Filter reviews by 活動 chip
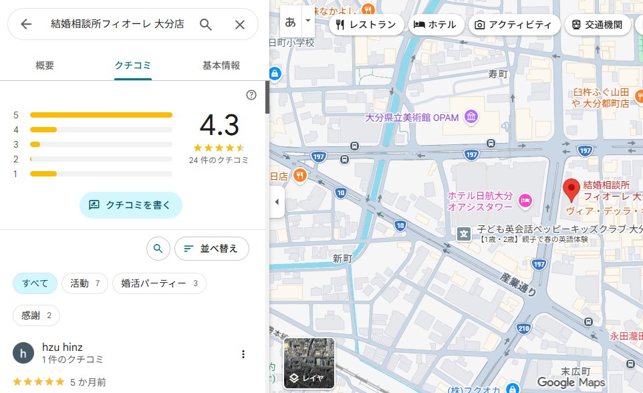The height and width of the screenshot is (393, 643). tap(85, 283)
